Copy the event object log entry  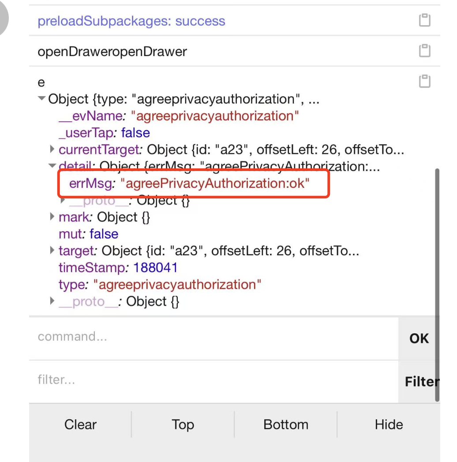coord(424,82)
